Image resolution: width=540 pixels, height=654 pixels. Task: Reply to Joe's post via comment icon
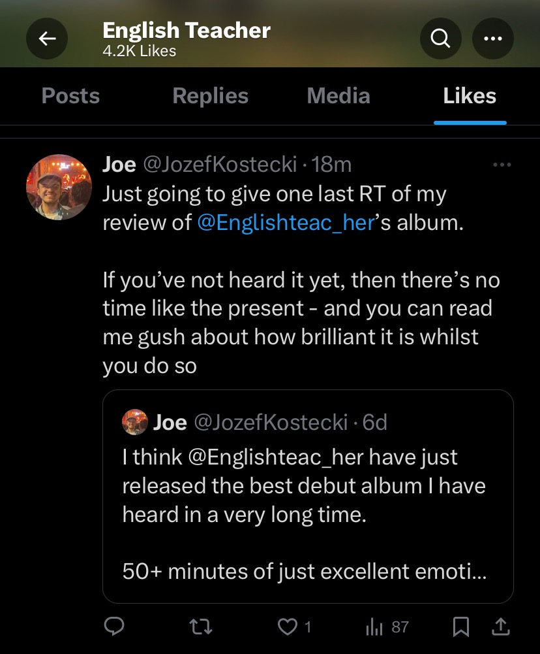pyautogui.click(x=115, y=627)
